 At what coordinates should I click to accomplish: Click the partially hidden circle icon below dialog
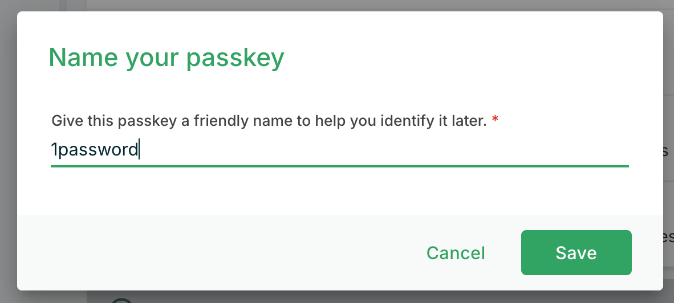(122, 300)
